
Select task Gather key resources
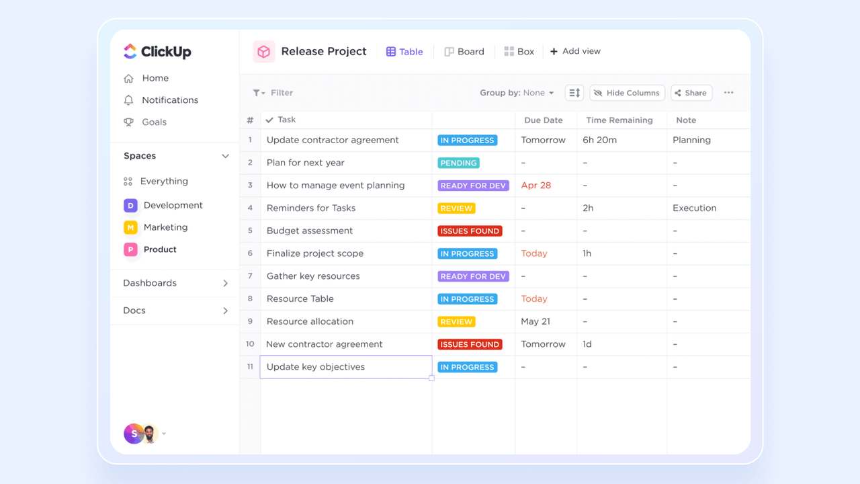313,276
